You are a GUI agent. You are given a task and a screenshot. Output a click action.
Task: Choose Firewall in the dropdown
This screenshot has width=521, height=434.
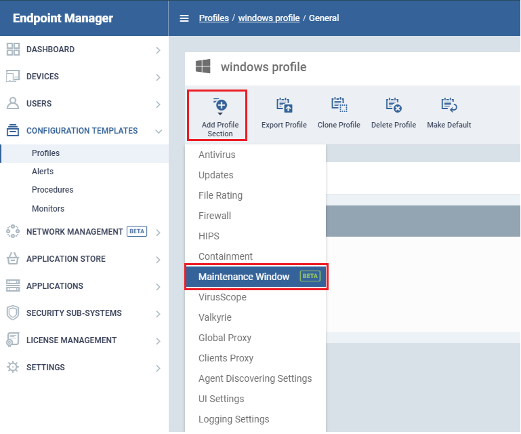click(x=255, y=216)
